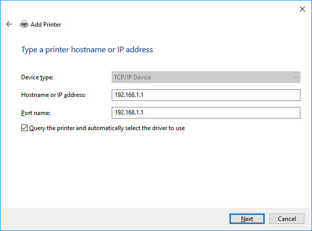Click the 'Add Printer' title text
The image size is (312, 231).
46,24
